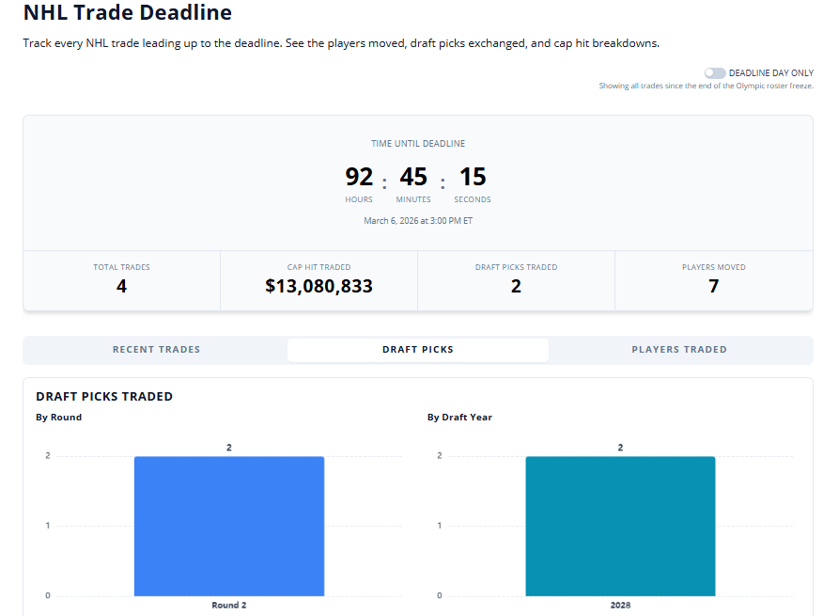The image size is (823, 616).
Task: Click the 'Round 2' axis label
Action: 228,605
